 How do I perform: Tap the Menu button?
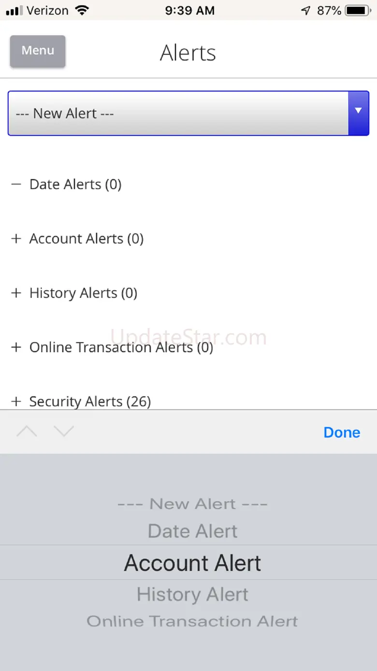click(38, 51)
